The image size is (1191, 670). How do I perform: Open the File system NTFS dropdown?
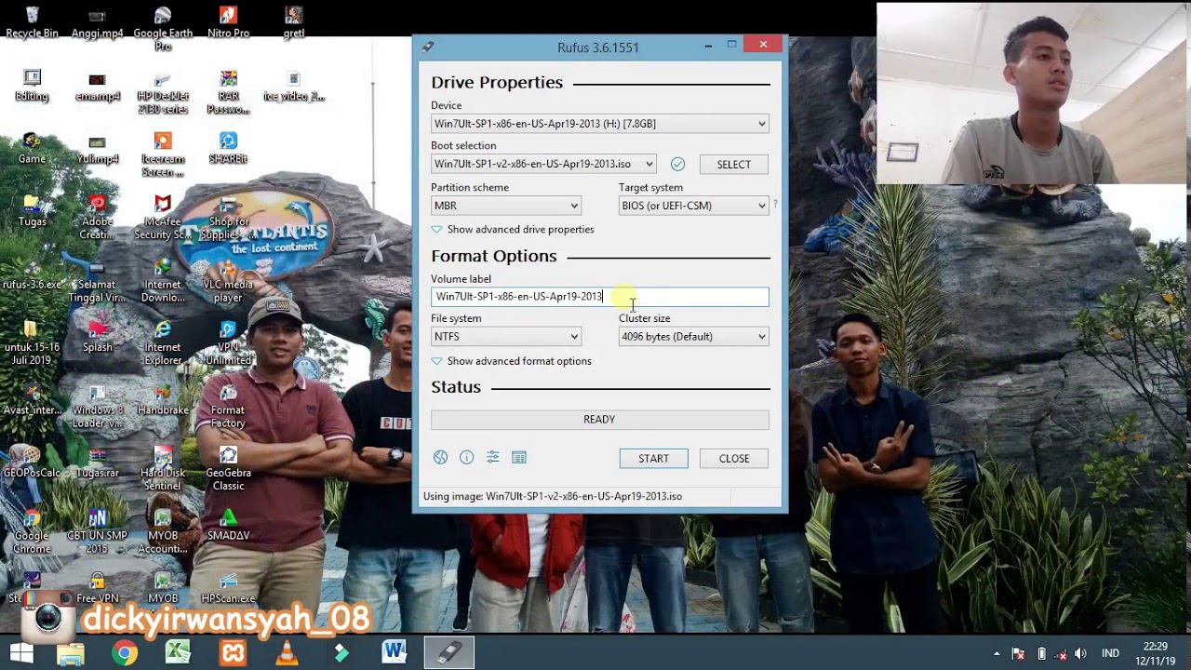click(x=506, y=337)
